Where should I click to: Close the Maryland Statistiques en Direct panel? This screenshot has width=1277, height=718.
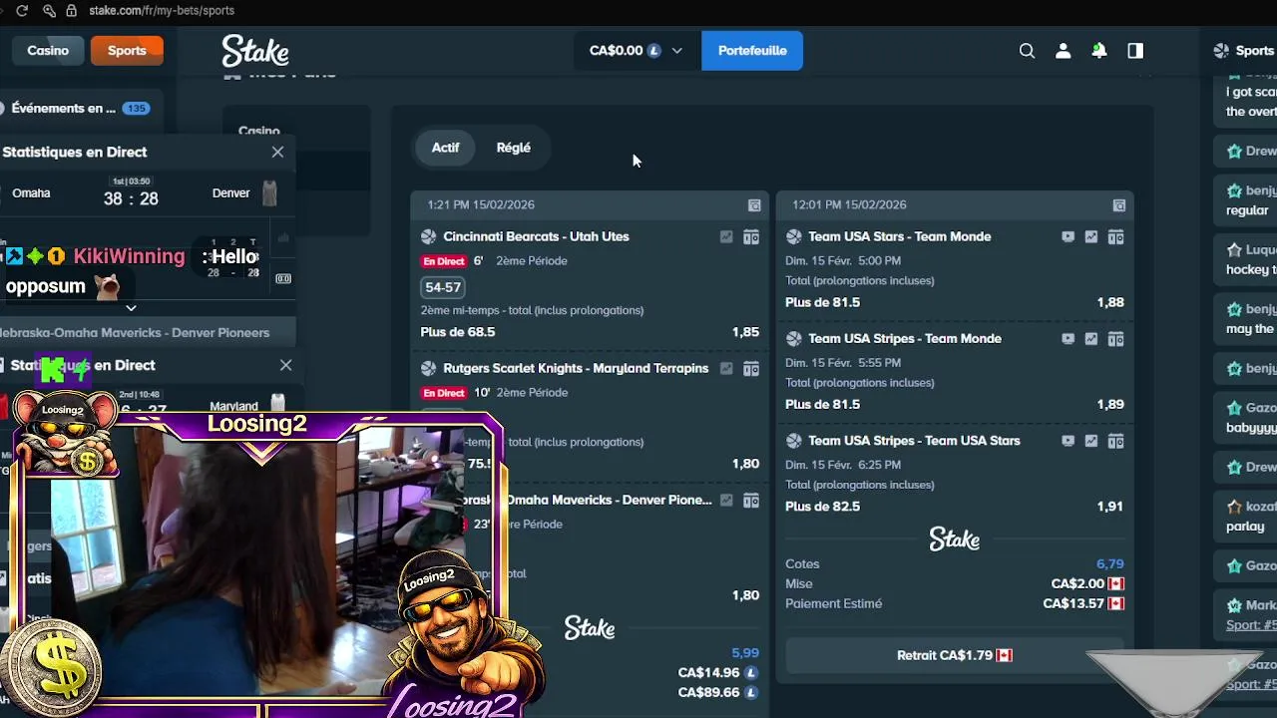[x=285, y=365]
